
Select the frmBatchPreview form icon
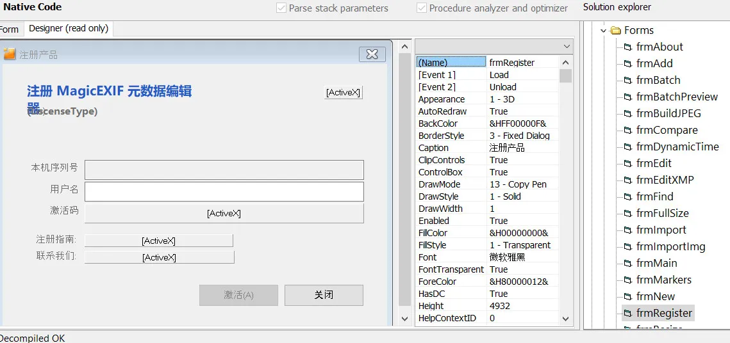click(x=628, y=97)
